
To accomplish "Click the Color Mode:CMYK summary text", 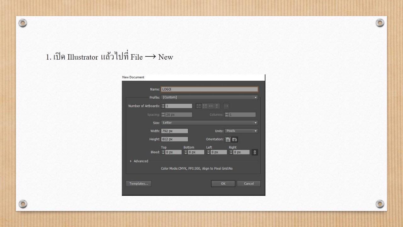I will click(197, 169).
